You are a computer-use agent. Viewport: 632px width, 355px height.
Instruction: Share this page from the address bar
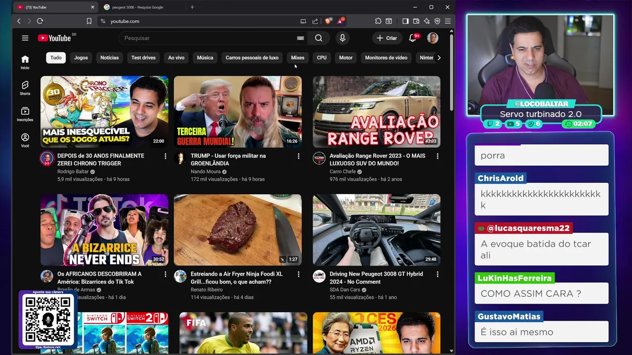pos(315,21)
